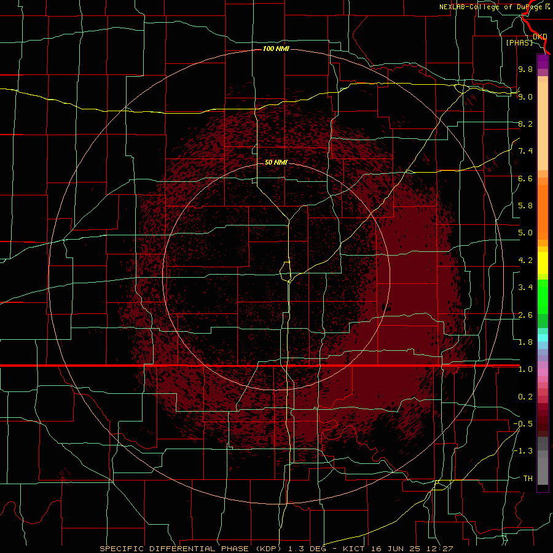Click the 1.0 value on color scale
The width and height of the screenshot is (553, 553).
pyautogui.click(x=525, y=369)
